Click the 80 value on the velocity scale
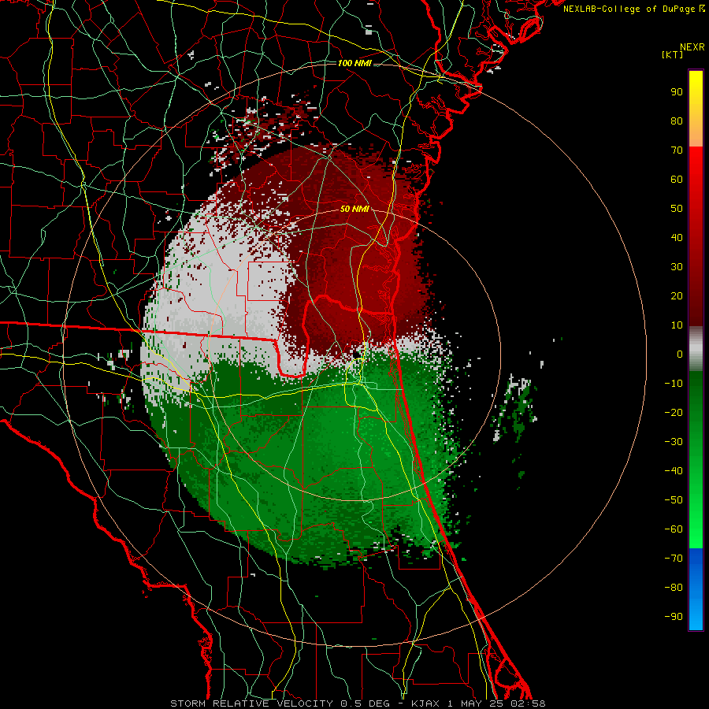This screenshot has height=709, width=709. coord(677,121)
